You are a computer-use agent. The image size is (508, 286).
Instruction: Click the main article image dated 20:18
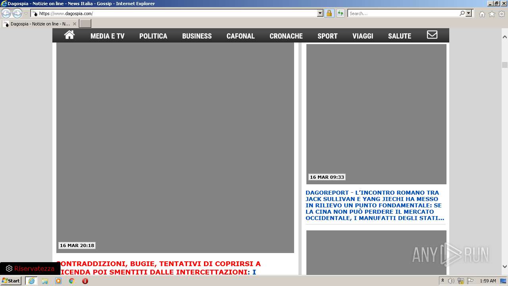[x=175, y=147]
